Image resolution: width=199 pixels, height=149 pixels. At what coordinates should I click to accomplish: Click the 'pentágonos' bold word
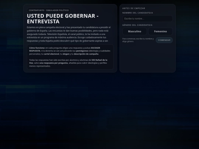pyautogui.click(x=82, y=51)
